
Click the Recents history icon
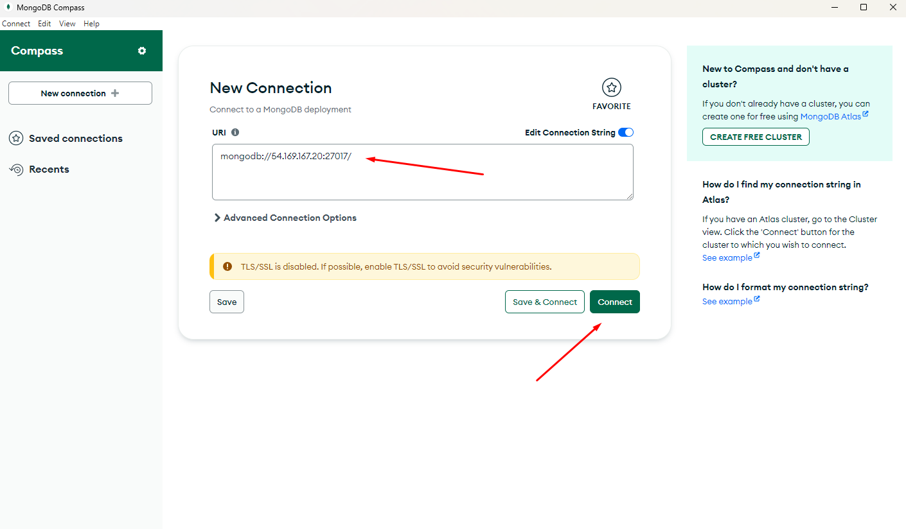16,169
